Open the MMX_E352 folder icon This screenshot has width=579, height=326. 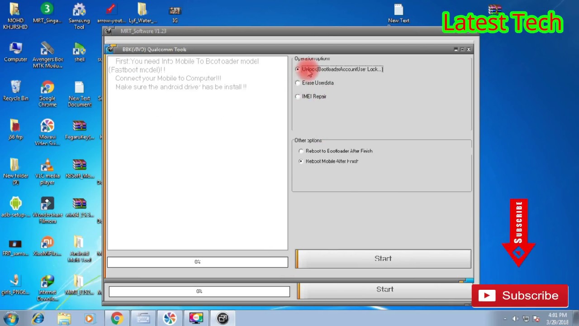point(80,285)
